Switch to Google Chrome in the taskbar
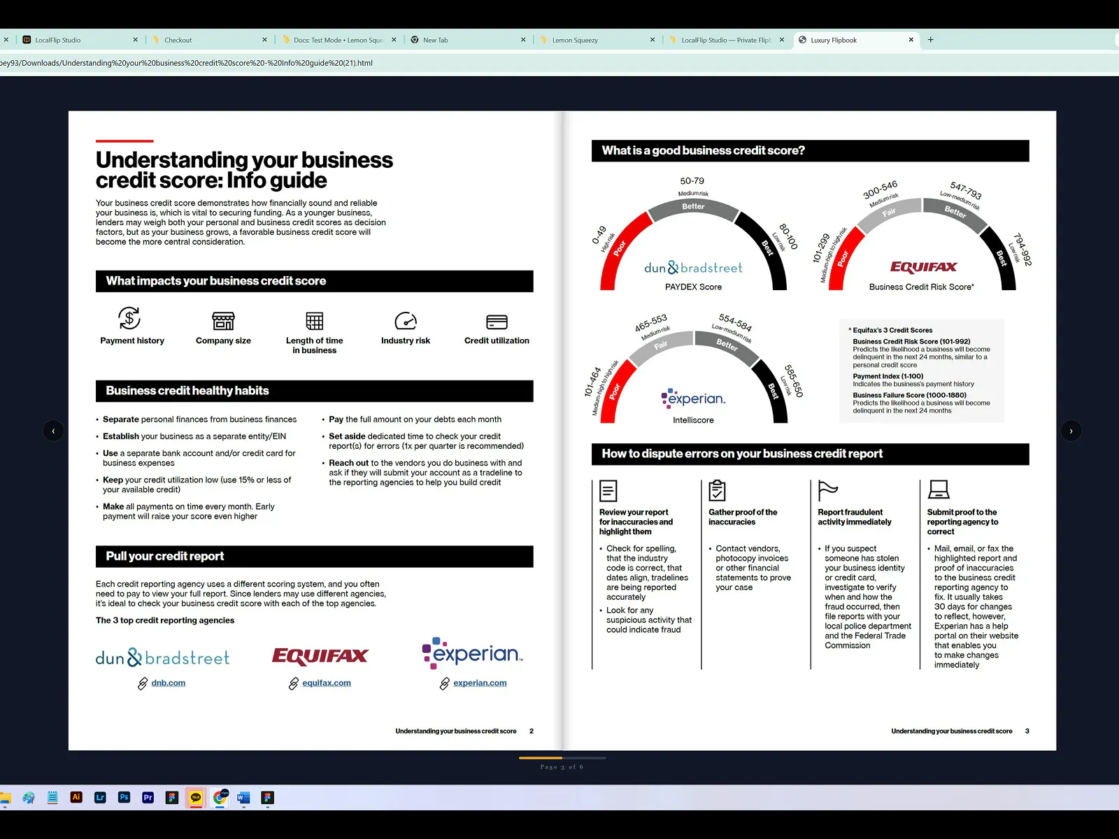Screen dimensions: 1119x839 [x=220, y=797]
